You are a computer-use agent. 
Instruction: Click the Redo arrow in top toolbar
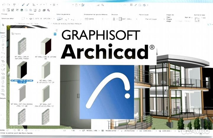tap(8, 5)
